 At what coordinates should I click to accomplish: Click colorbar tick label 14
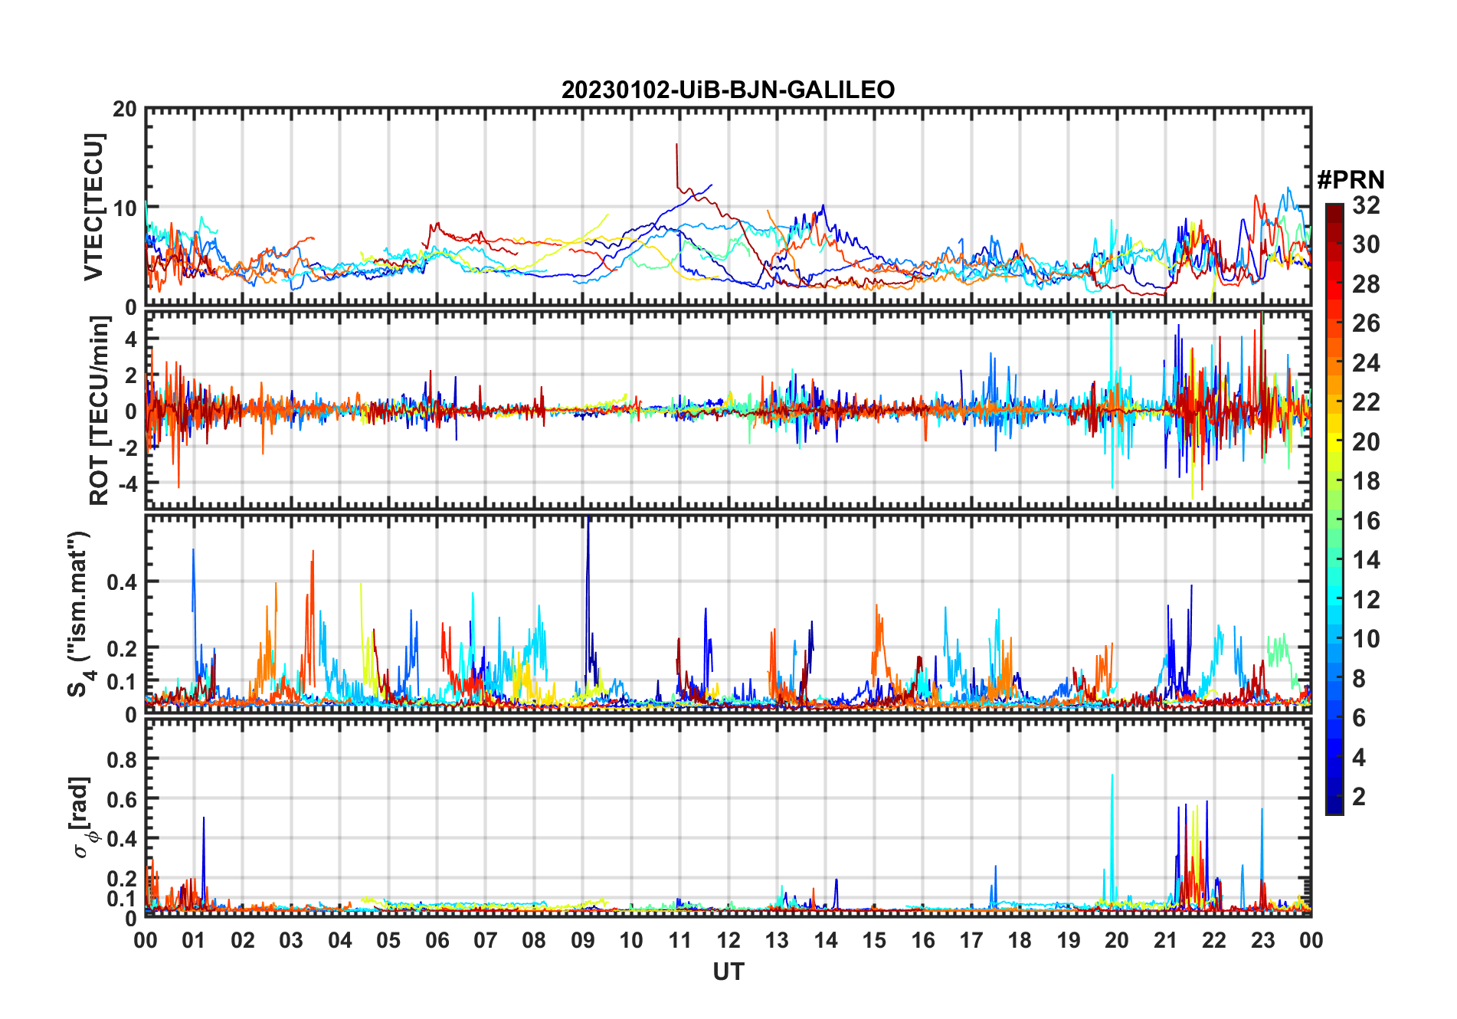tap(1366, 560)
